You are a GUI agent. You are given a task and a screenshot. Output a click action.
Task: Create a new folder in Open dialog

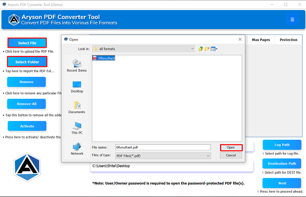click(x=207, y=49)
